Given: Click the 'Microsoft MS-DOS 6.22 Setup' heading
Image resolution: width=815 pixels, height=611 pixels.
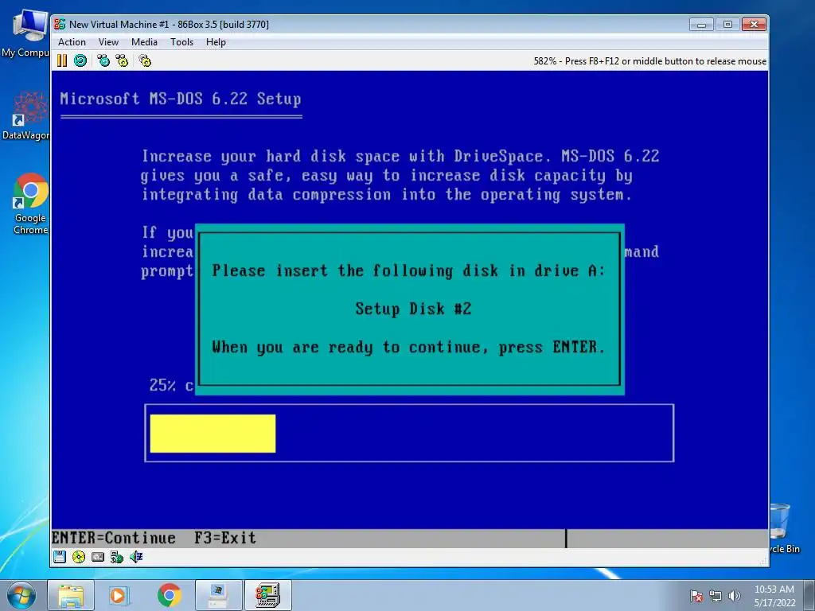Looking at the screenshot, I should pyautogui.click(x=181, y=99).
